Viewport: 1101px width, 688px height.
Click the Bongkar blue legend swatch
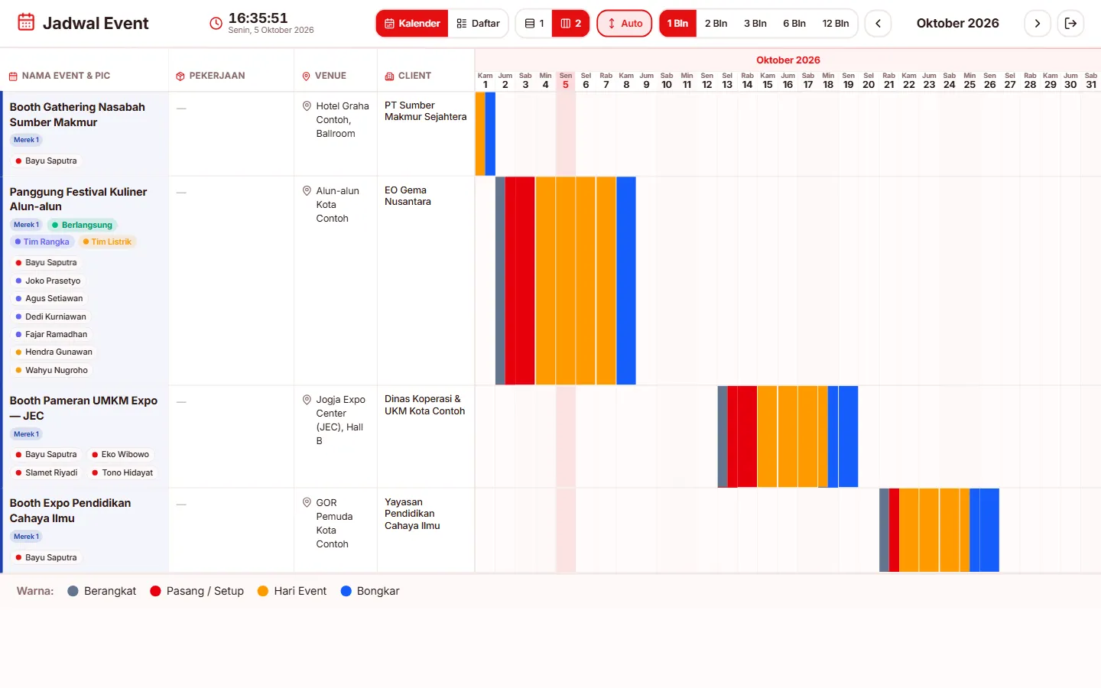pyautogui.click(x=346, y=591)
